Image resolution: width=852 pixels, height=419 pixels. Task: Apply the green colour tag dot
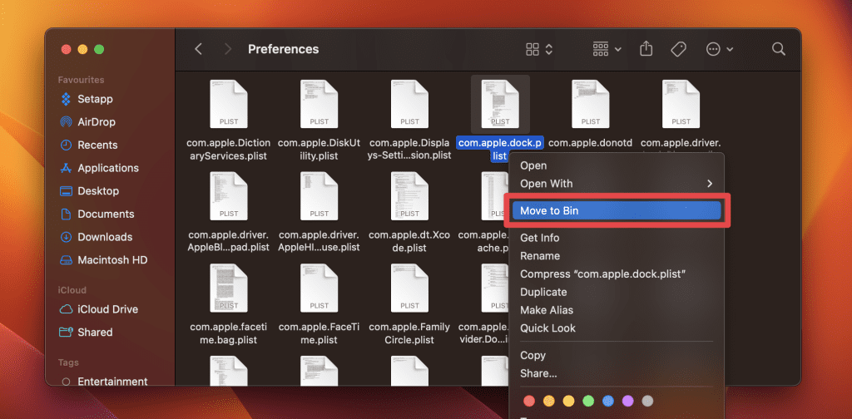click(x=587, y=401)
